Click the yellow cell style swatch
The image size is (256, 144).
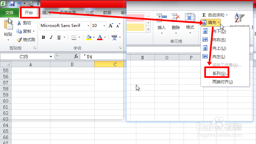(x=136, y=27)
